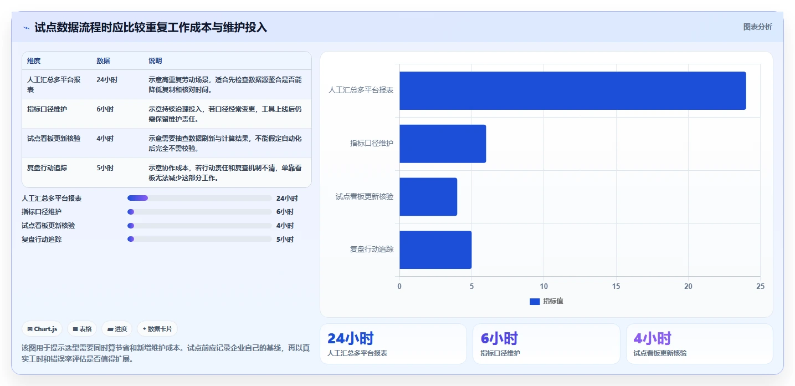Click the icon left of the title
The height and width of the screenshot is (386, 795).
(27, 27)
